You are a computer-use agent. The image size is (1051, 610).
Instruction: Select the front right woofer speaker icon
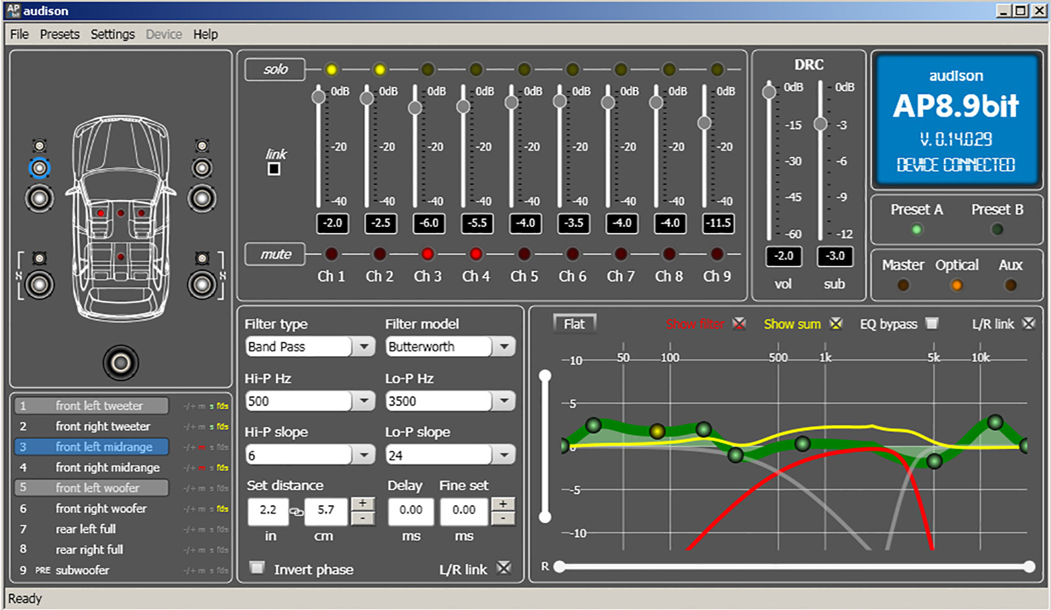click(x=202, y=198)
